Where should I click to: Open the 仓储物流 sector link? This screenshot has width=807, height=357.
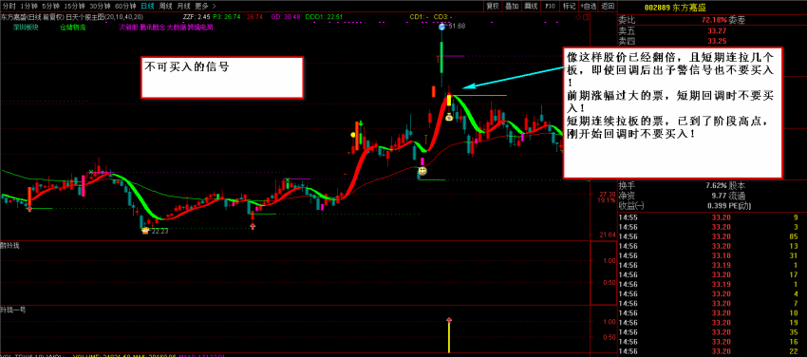(73, 28)
